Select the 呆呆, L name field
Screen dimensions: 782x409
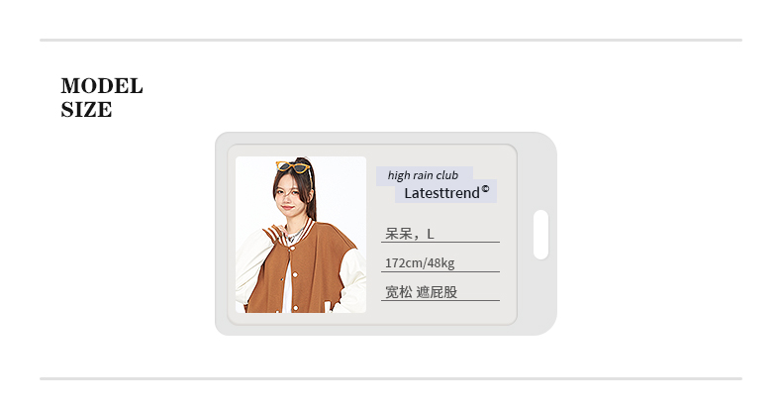(x=440, y=234)
